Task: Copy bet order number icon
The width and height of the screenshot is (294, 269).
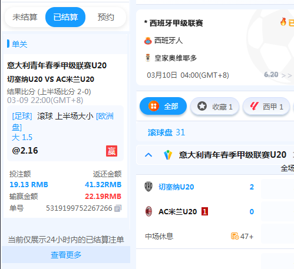Action: click(118, 208)
